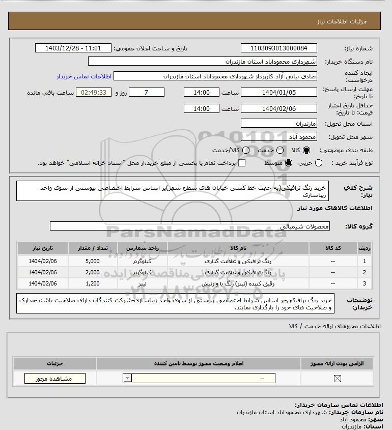Click the تاریخ نیاز column header
The image size is (392, 430).
click(43, 248)
